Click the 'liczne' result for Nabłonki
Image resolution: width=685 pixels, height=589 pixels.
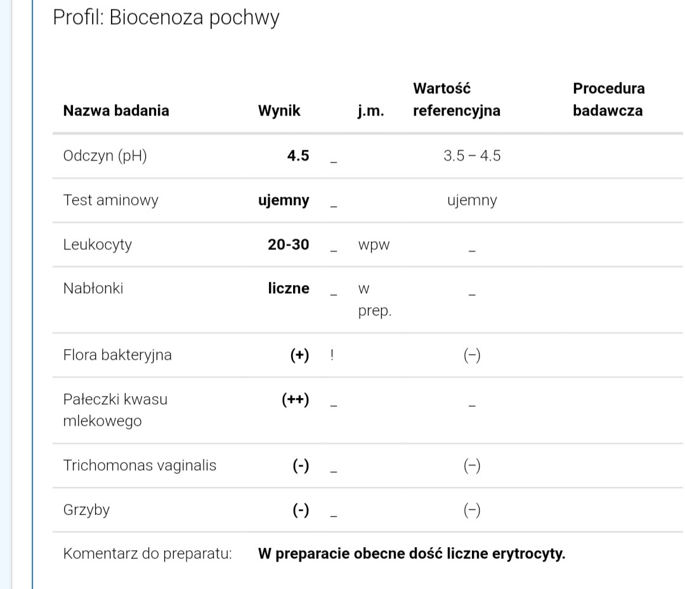click(x=288, y=289)
